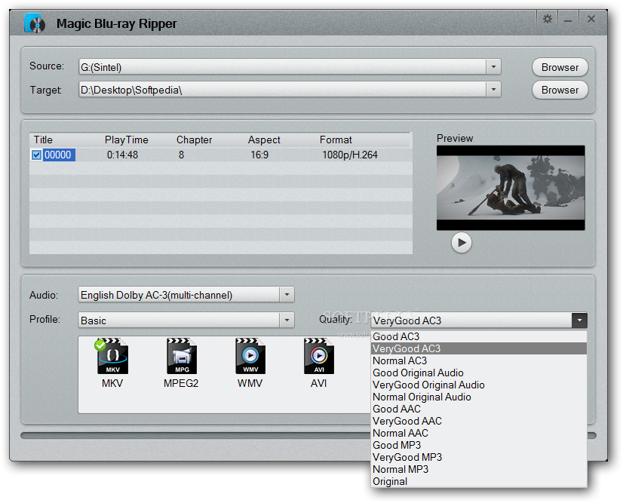
Task: Click the Magic Blu-ray Ripper app logo
Action: point(34,23)
